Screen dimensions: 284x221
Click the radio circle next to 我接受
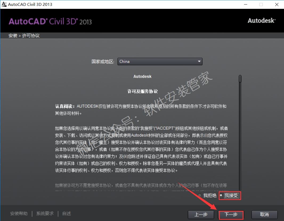(221, 195)
